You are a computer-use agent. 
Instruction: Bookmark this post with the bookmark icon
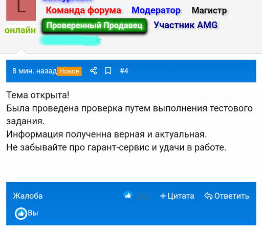(x=108, y=71)
